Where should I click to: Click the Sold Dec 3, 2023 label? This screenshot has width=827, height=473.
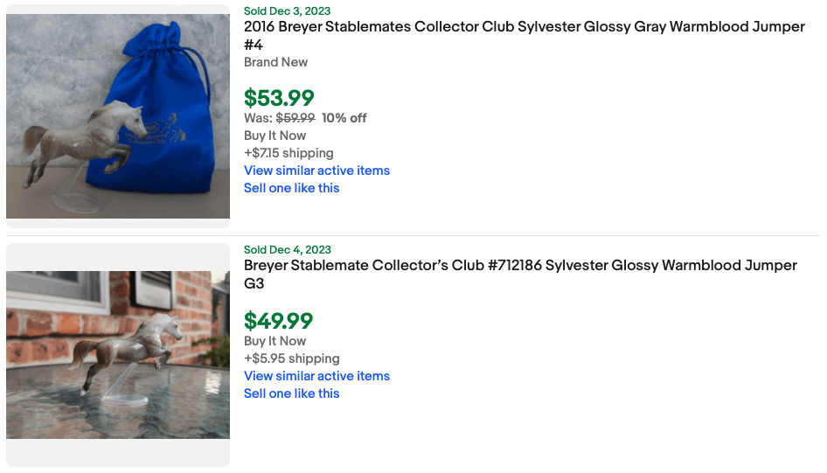pos(288,11)
